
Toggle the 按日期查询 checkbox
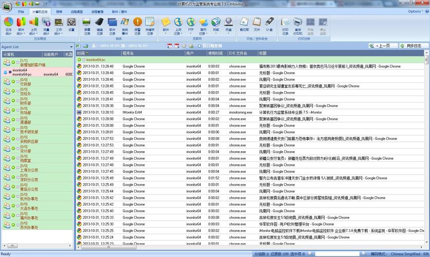(x=199, y=46)
